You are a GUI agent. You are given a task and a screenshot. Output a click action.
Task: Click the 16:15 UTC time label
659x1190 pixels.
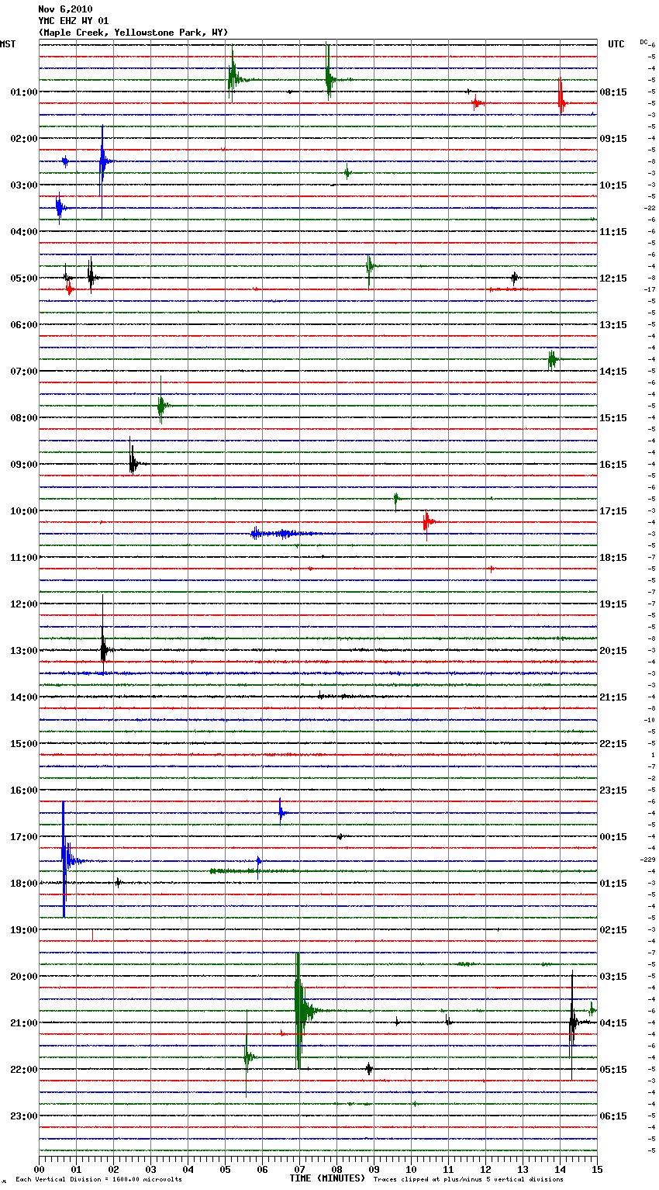(x=613, y=465)
